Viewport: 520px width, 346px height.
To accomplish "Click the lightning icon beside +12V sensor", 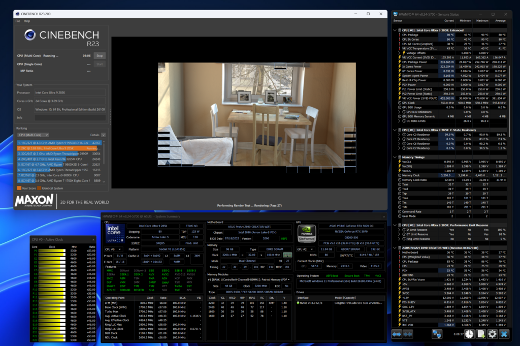I will (x=400, y=298).
